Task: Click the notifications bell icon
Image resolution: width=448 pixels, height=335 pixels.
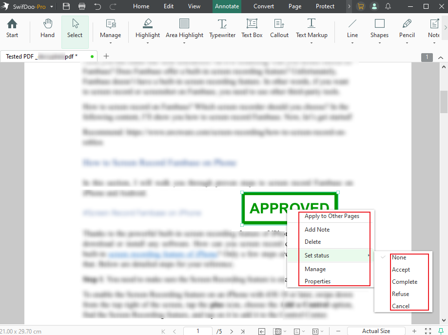Action: (x=388, y=6)
